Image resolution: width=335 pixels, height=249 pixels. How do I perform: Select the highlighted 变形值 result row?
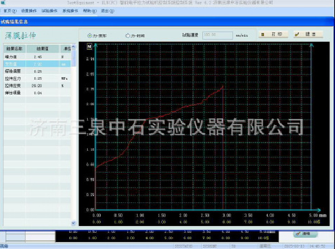click(37, 64)
